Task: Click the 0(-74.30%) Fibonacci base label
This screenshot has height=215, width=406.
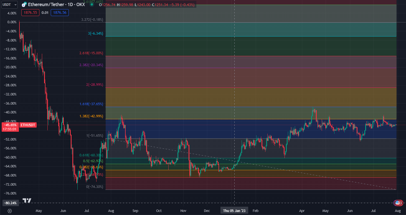Action: pos(95,187)
